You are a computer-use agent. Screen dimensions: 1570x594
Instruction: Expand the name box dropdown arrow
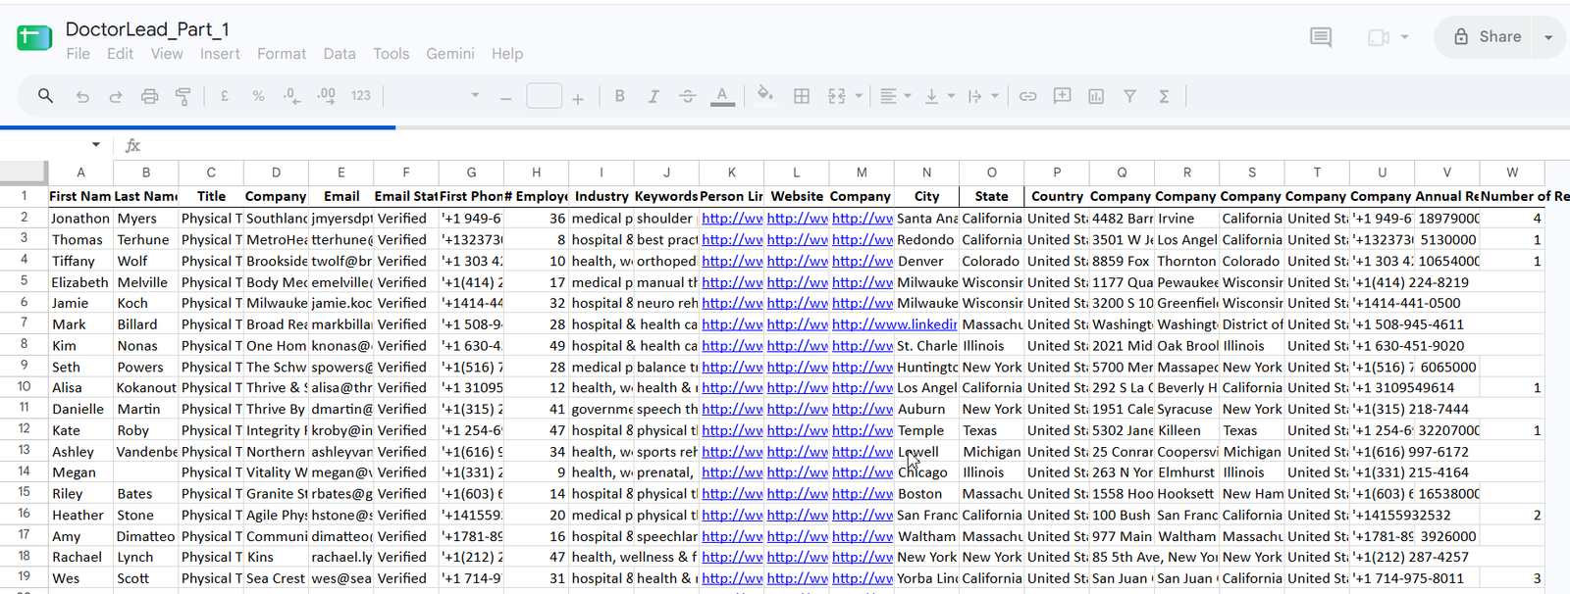tap(95, 145)
